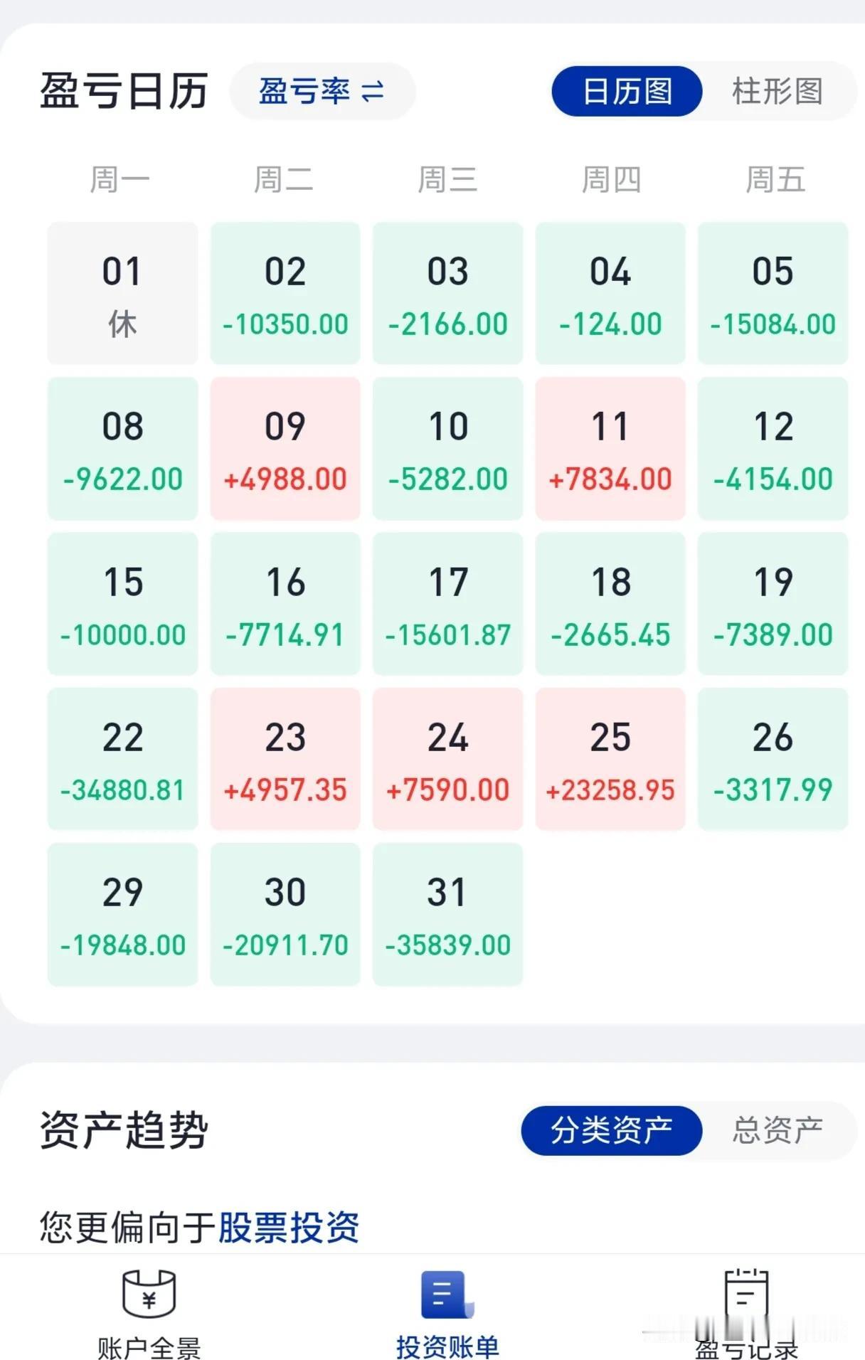
Task: Tap the 投资账单 document icon
Action: coord(447,1294)
